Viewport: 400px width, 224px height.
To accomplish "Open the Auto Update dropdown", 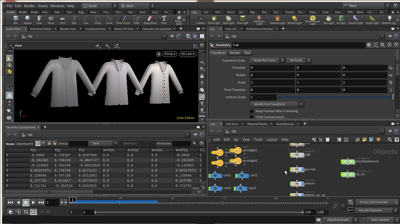I will (x=382, y=220).
